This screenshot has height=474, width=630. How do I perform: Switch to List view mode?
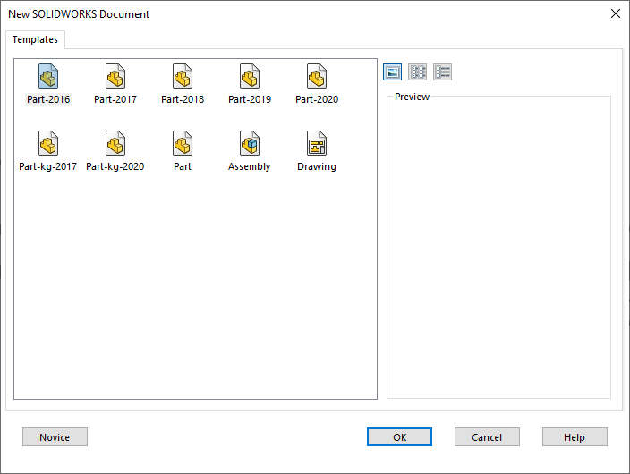[417, 72]
